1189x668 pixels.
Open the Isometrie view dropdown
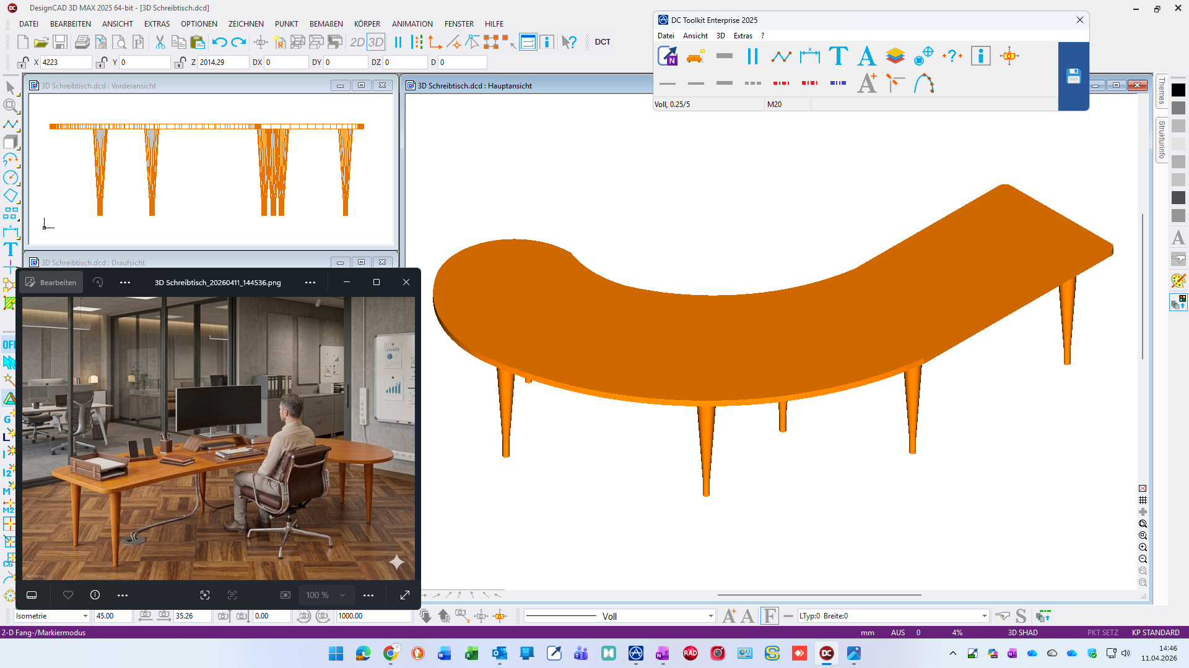(x=85, y=616)
